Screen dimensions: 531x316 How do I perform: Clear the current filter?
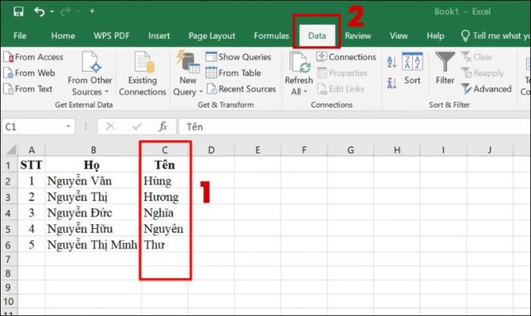(x=477, y=57)
